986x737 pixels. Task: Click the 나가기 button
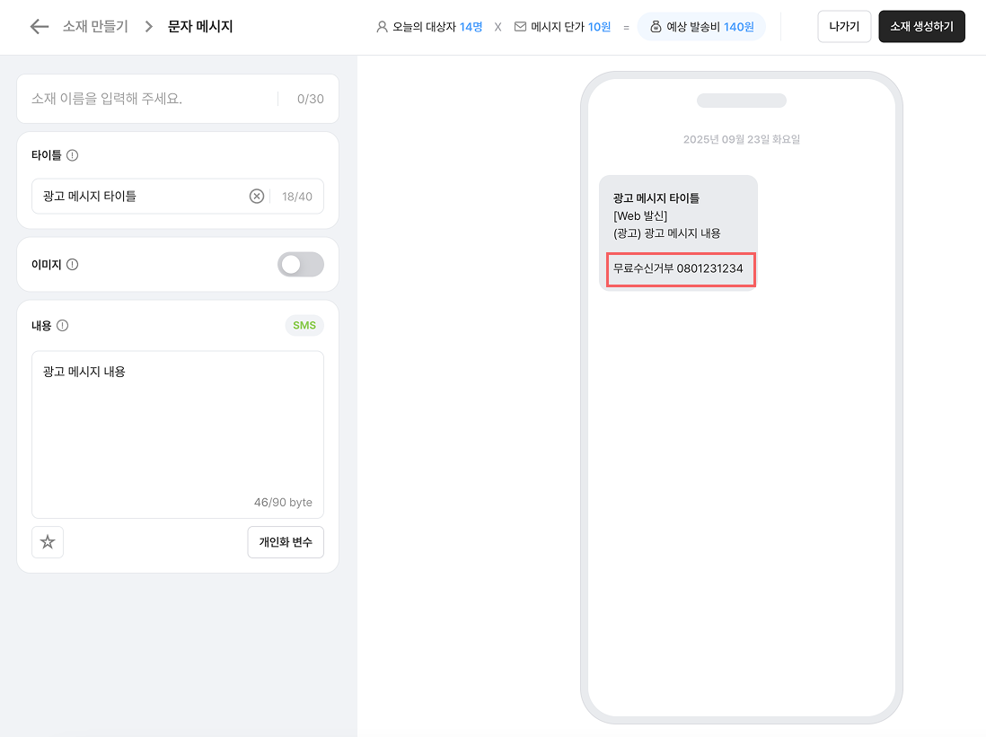[844, 27]
